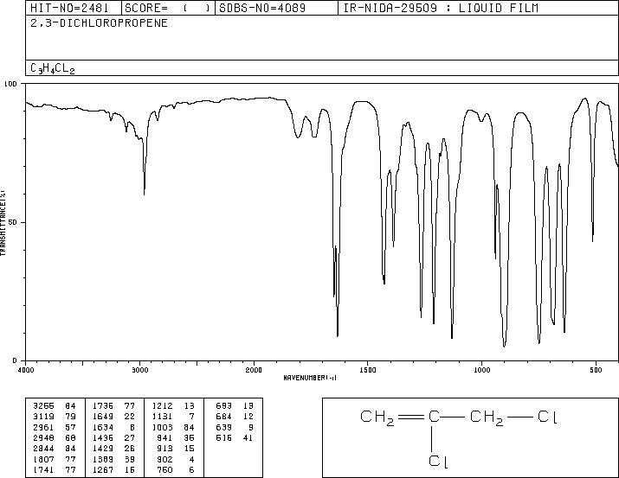Click the peak value 1736 in table

[103, 406]
